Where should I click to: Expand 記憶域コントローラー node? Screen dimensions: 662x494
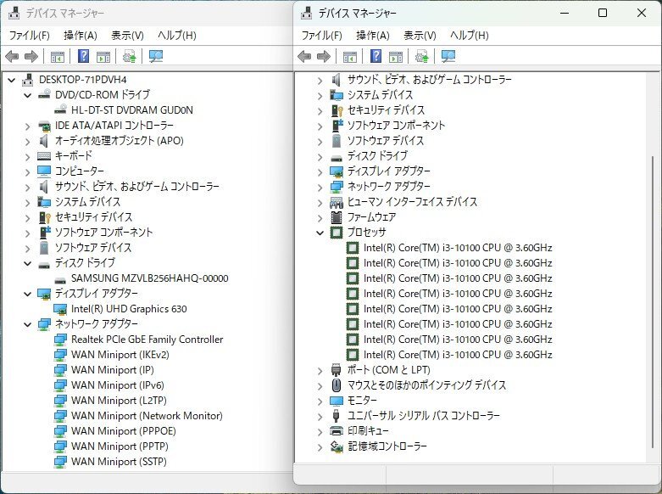pos(320,446)
